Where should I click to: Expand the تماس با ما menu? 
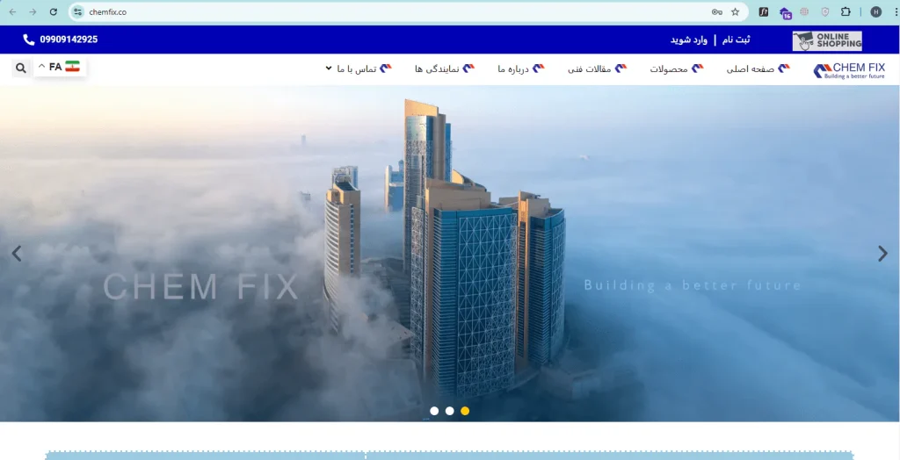tap(356, 68)
